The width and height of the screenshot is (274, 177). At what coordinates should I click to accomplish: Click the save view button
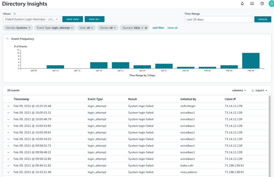point(73,19)
